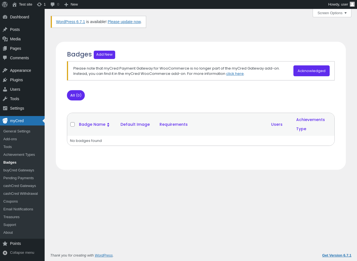The image size is (357, 261).
Task: Click the Settings sliders icon
Action: pos(5,108)
